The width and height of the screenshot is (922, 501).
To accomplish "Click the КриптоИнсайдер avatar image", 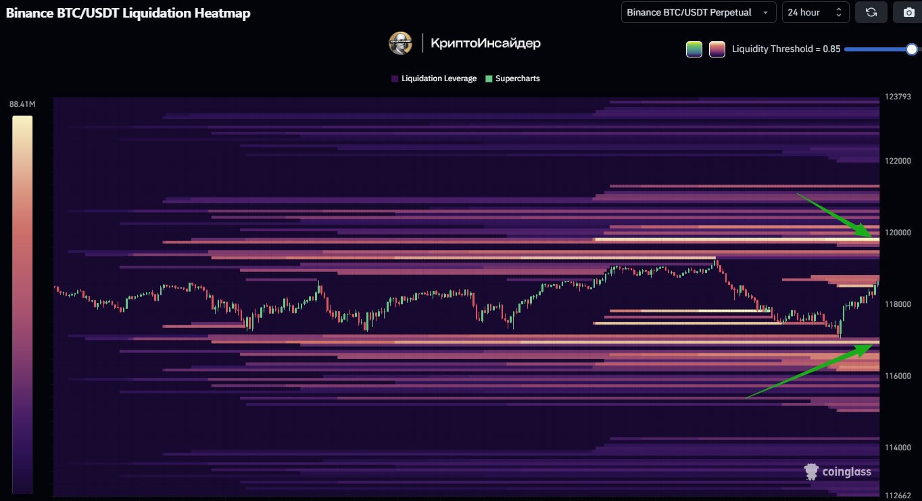I will 400,43.
